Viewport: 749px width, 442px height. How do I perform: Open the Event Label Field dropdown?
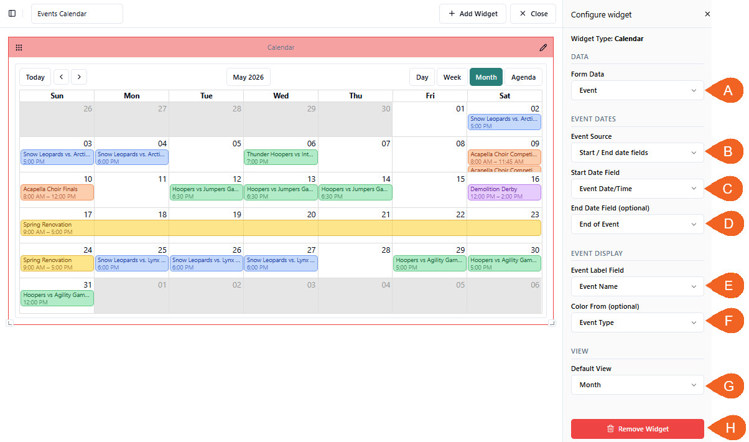click(638, 286)
